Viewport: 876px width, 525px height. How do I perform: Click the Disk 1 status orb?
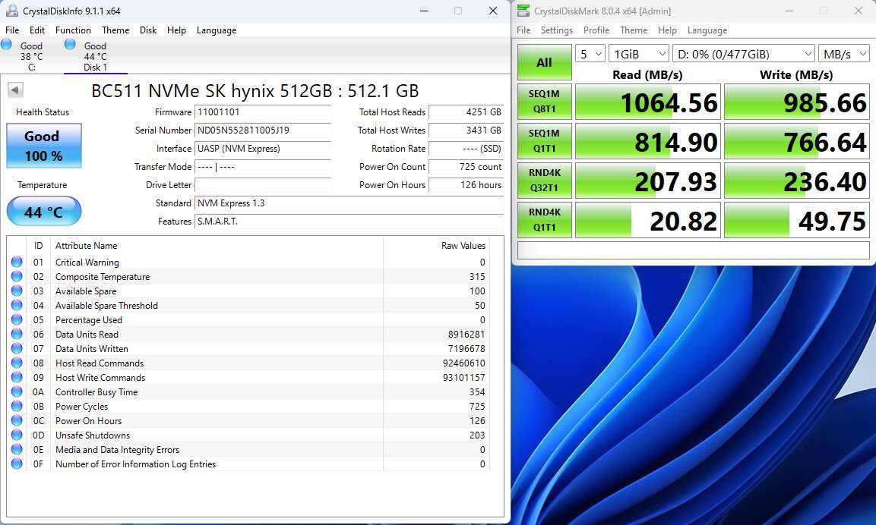(70, 44)
